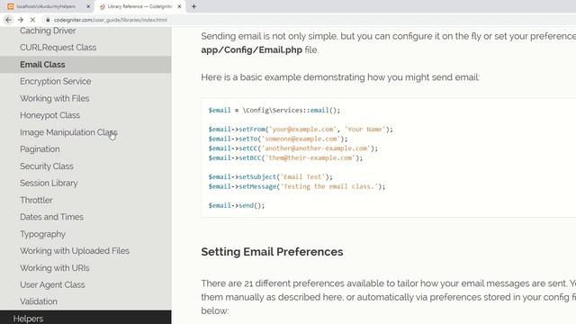Open Caching Driver docs link
Image resolution: width=576 pixels, height=324 pixels.
coord(48,31)
